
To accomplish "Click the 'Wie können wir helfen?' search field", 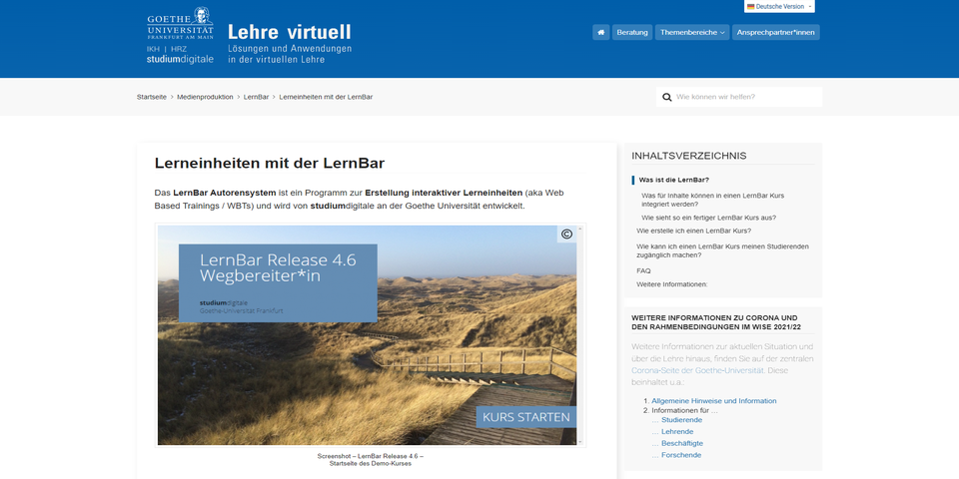I will [x=739, y=97].
